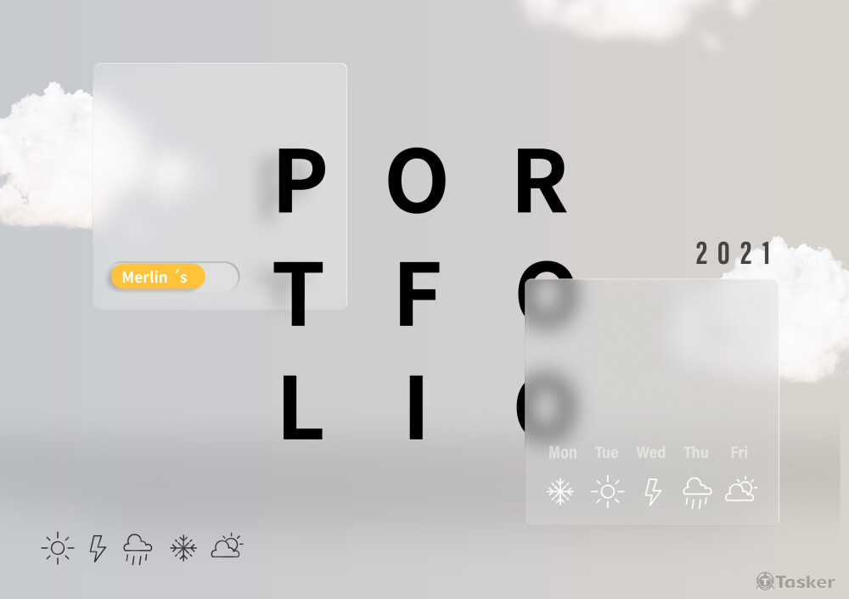
Task: Select the Mon day label
Action: point(563,452)
